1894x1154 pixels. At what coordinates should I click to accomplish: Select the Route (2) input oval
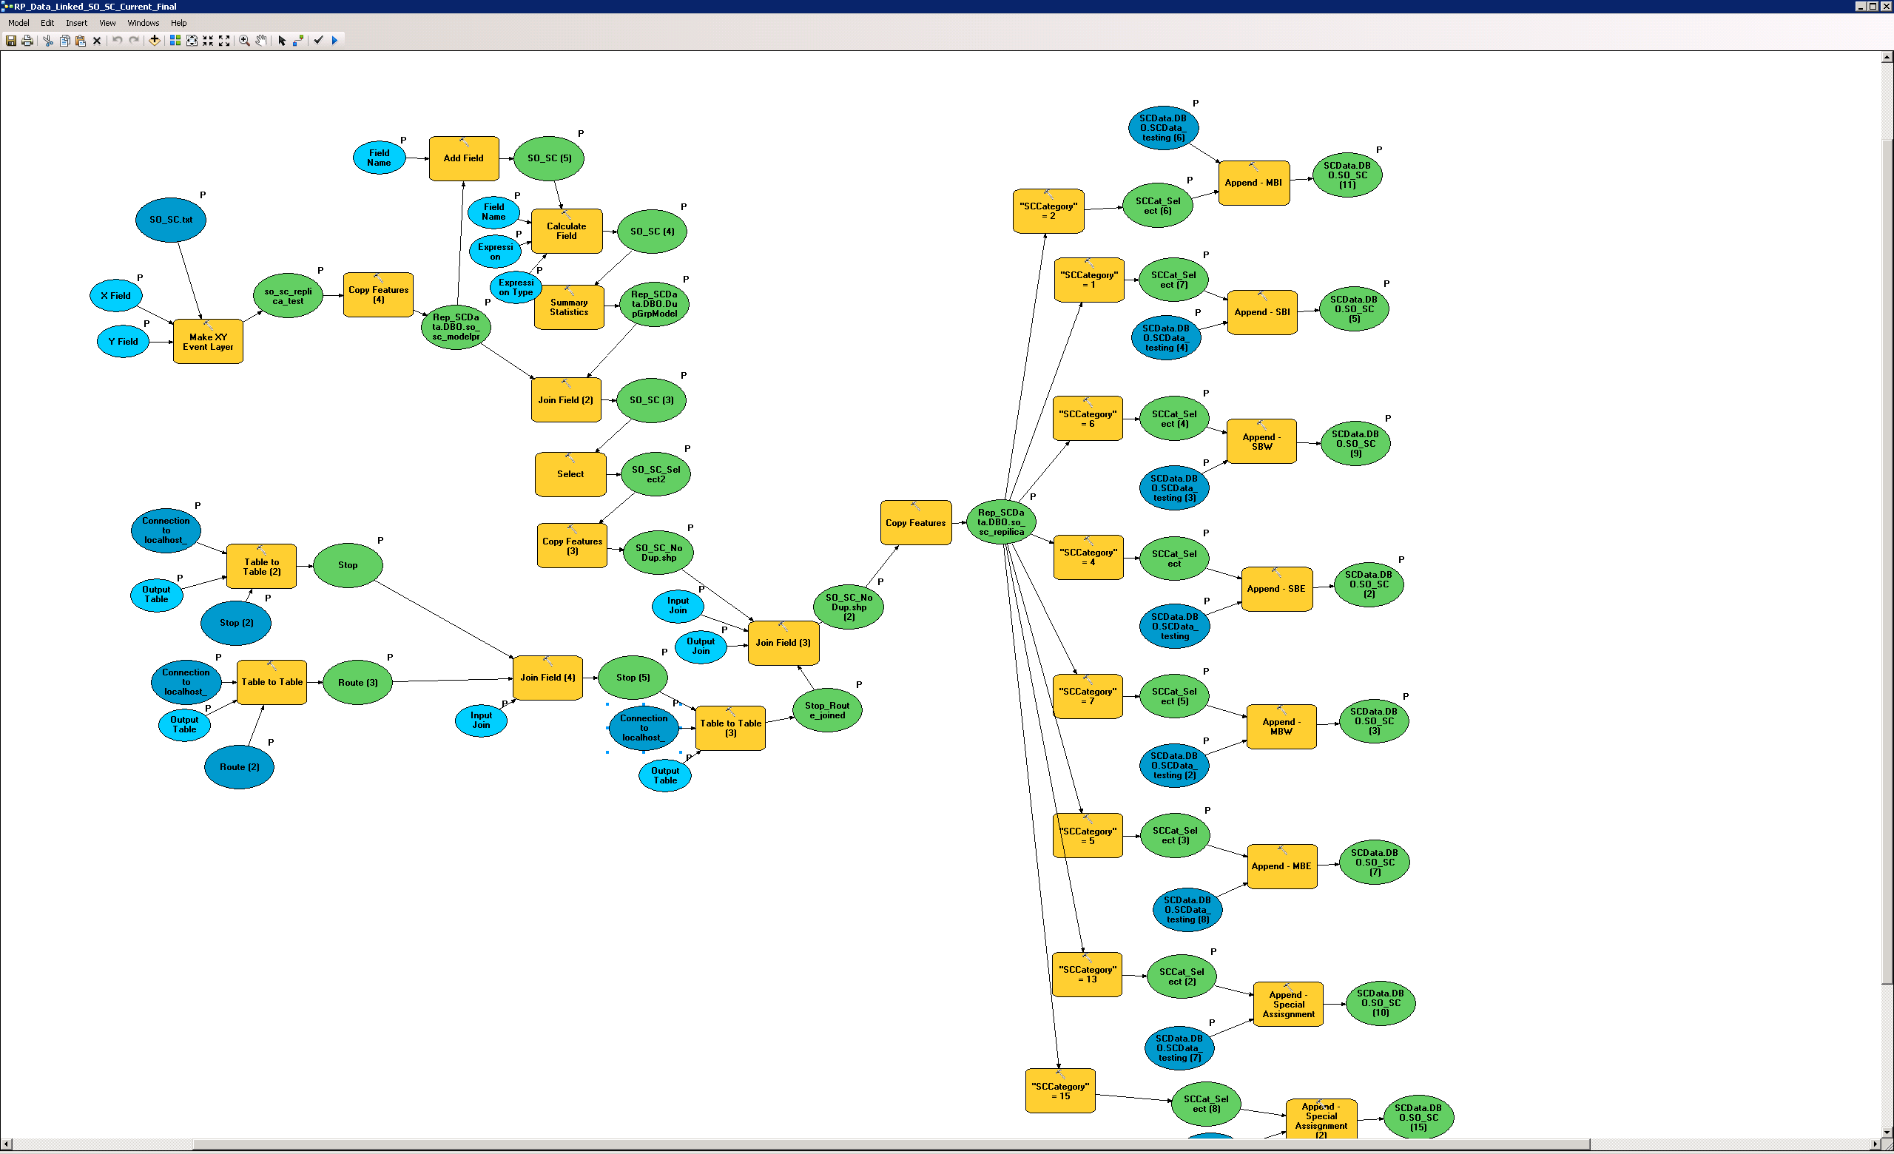(239, 767)
